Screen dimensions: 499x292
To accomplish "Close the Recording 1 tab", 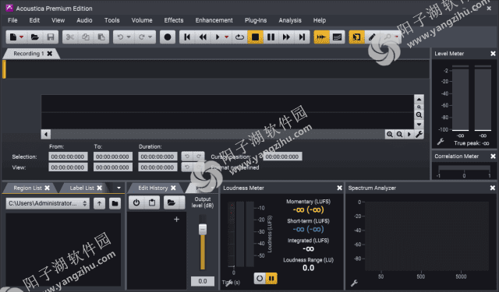I will 50,54.
